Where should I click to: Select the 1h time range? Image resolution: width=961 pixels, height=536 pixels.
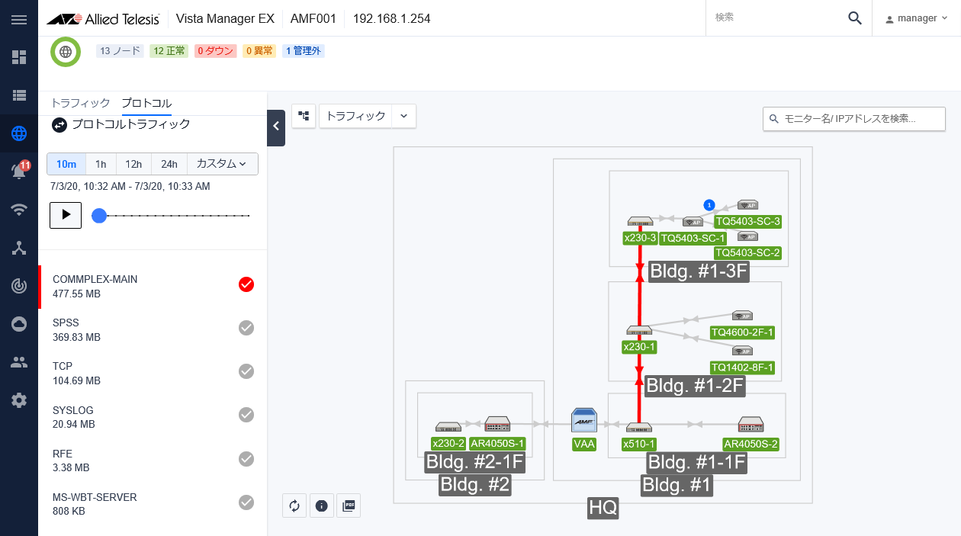(x=101, y=164)
